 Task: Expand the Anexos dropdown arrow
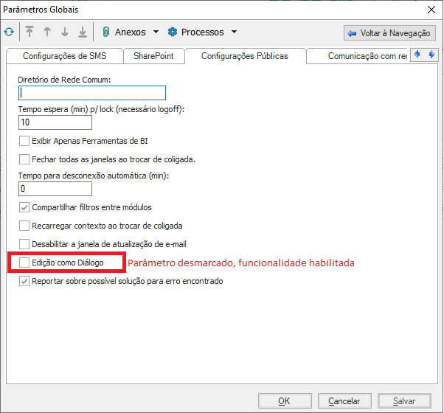156,32
